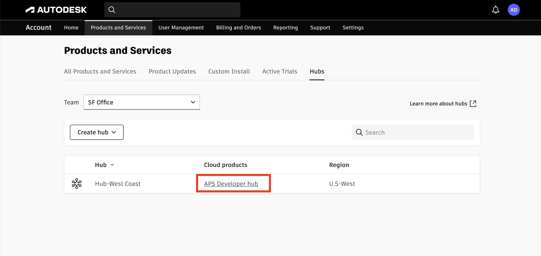The image size is (541, 256).
Task: Open the Active Trials tab
Action: [x=280, y=71]
